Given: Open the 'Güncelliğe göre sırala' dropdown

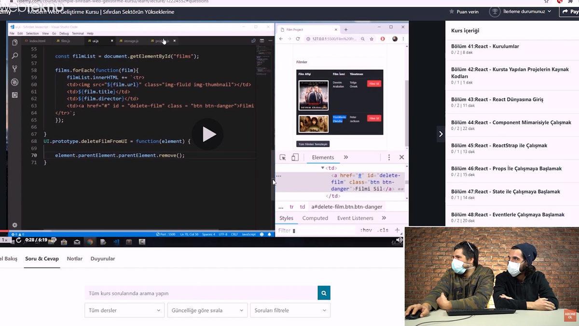Looking at the screenshot, I should 207,310.
